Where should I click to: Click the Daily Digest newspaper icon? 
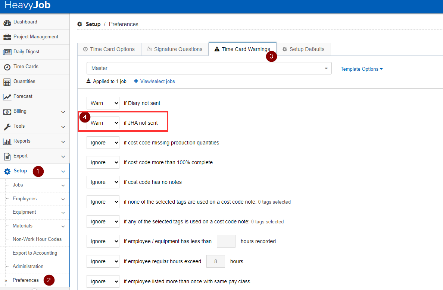[7, 52]
